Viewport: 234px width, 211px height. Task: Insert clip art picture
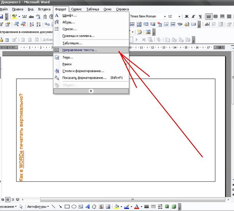pyautogui.click(x=101, y=207)
